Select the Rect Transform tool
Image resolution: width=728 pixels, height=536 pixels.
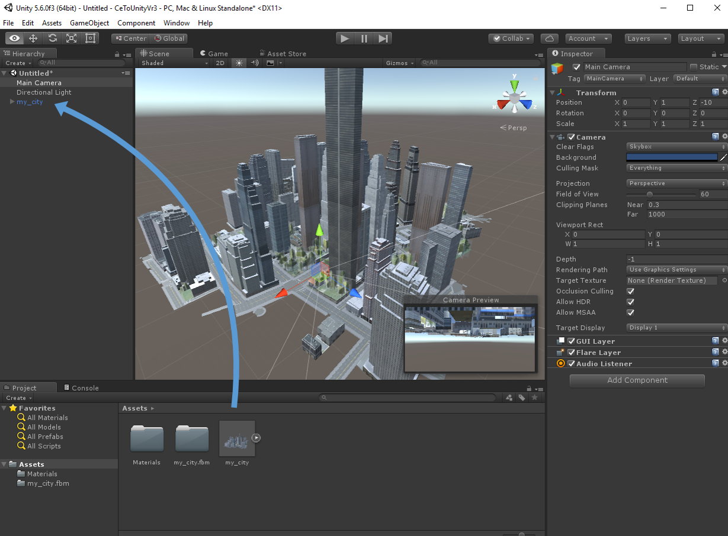coord(91,38)
